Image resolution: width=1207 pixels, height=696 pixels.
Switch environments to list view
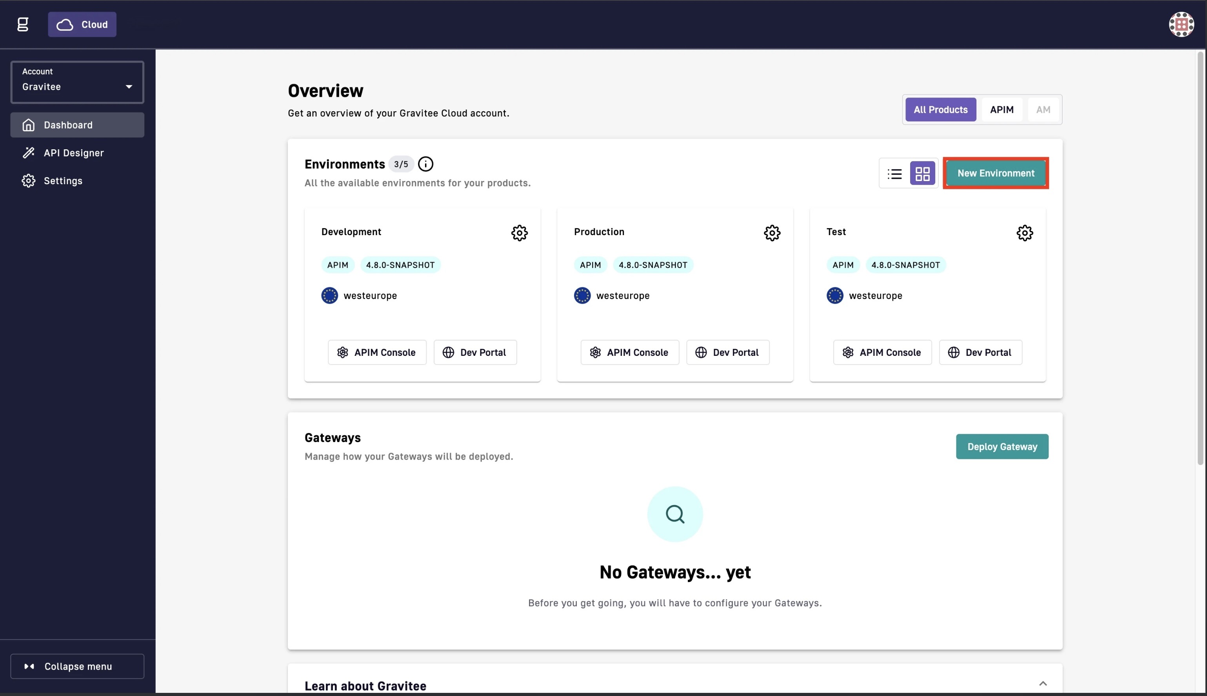click(x=894, y=174)
